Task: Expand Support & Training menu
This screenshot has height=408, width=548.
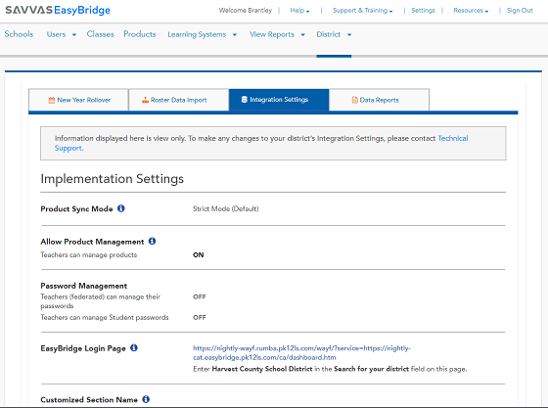Action: pyautogui.click(x=362, y=11)
